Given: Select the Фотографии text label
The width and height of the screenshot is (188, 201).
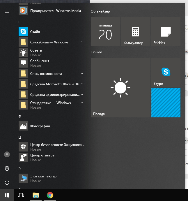Looking at the screenshot, I should tap(40, 126).
